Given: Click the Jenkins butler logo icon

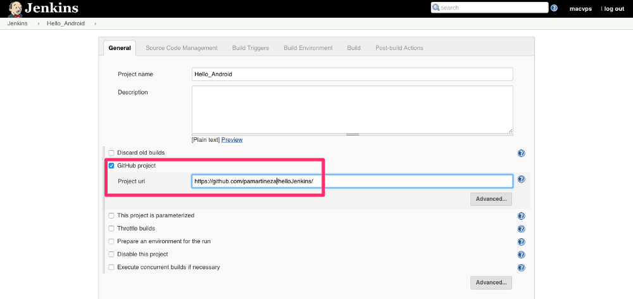Looking at the screenshot, I should click(x=15, y=9).
